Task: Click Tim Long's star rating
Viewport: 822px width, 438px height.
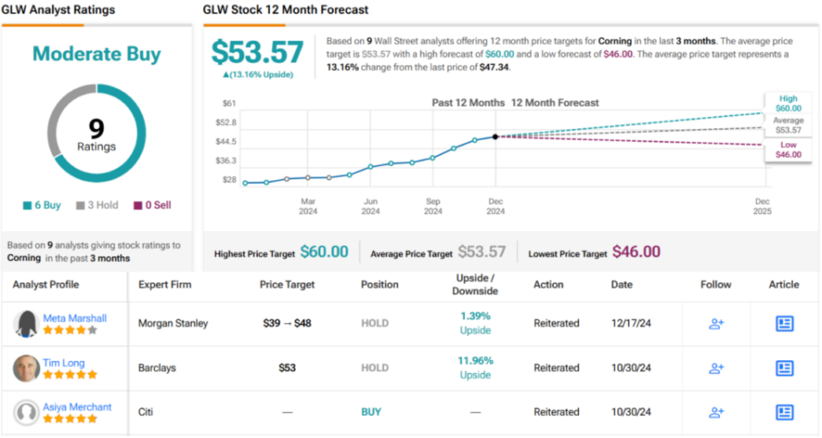Action: [x=69, y=375]
